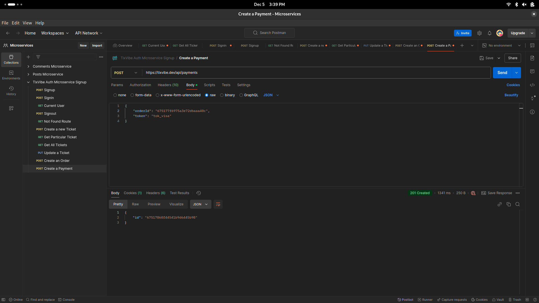Screen dimensions: 539x303
Task: Expand the Posts Microservice collection
Action: (28, 74)
